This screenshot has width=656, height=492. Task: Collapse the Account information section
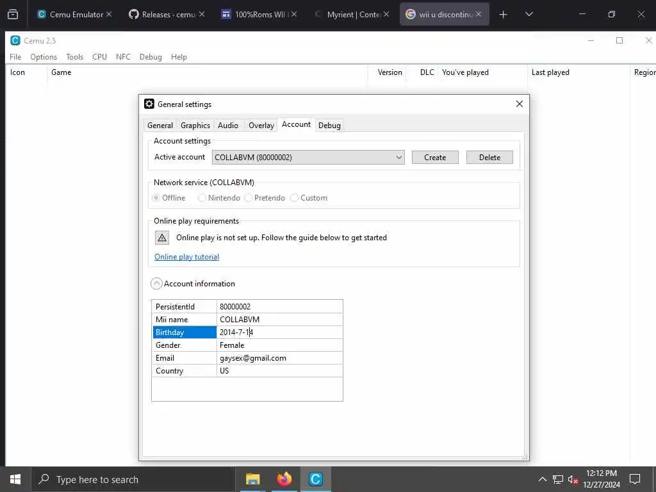[156, 284]
